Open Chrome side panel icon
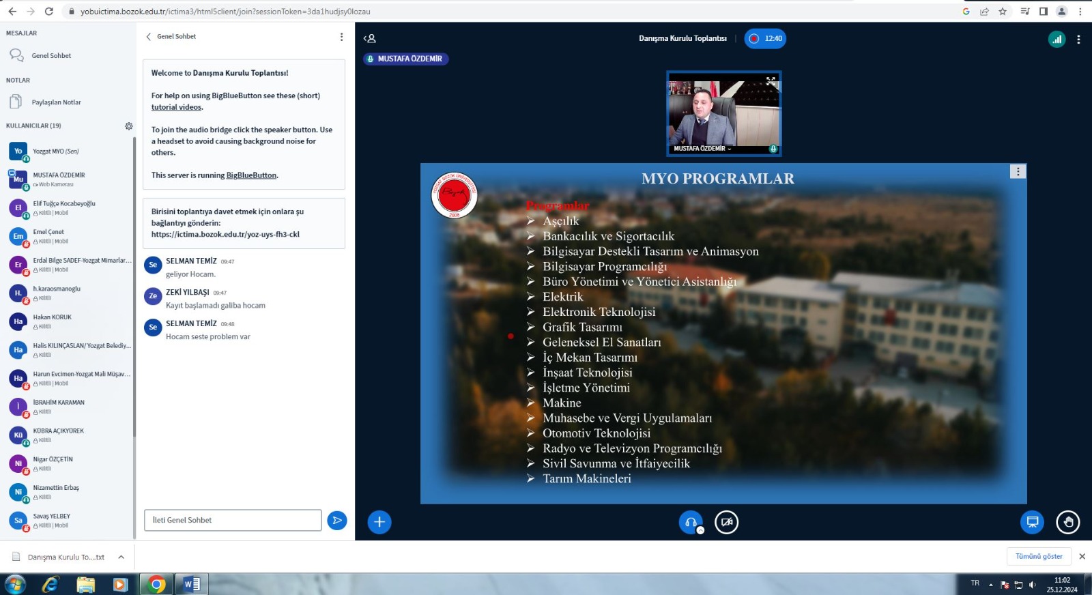 pyautogui.click(x=1044, y=12)
